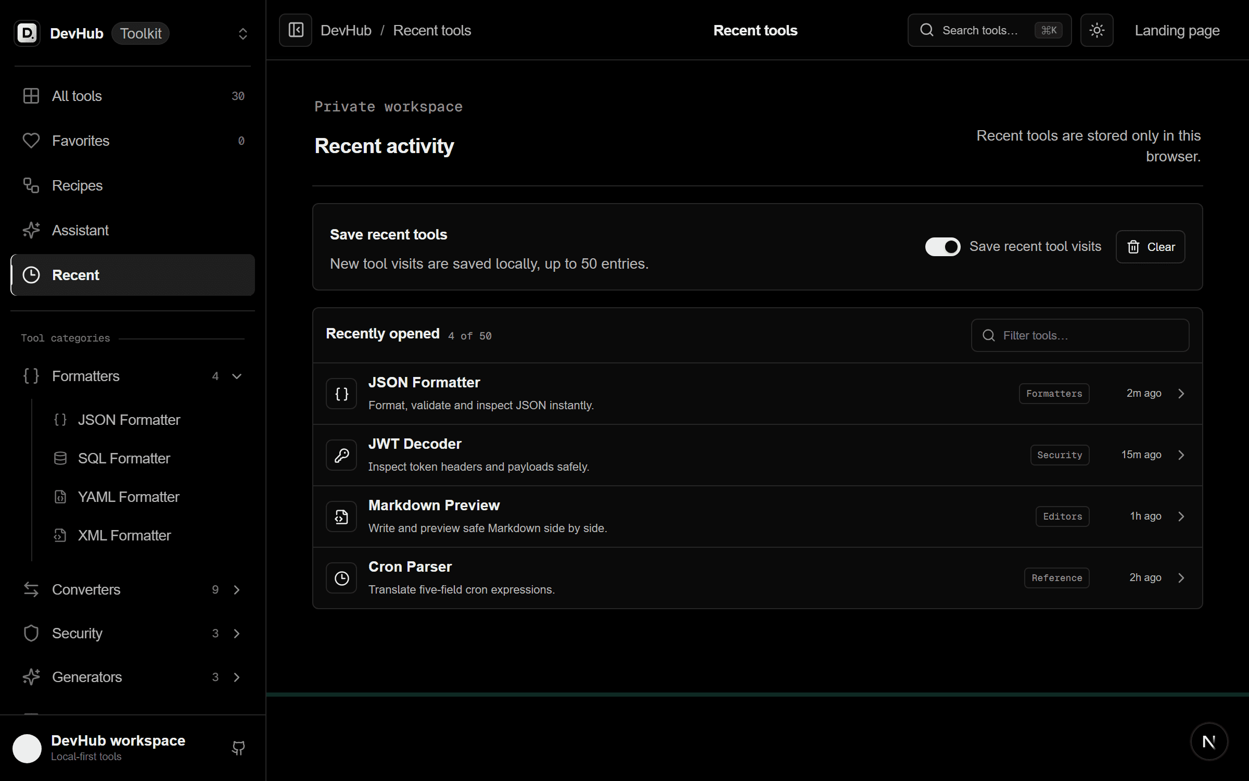Open JSON Formatter row arrow chevron
This screenshot has height=781, width=1249.
tap(1181, 394)
